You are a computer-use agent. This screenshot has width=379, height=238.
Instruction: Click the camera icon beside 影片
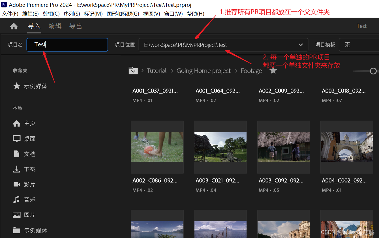(x=17, y=185)
